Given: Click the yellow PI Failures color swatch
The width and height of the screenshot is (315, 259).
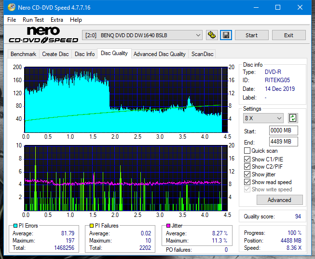Looking at the screenshot, I should coord(92,226).
